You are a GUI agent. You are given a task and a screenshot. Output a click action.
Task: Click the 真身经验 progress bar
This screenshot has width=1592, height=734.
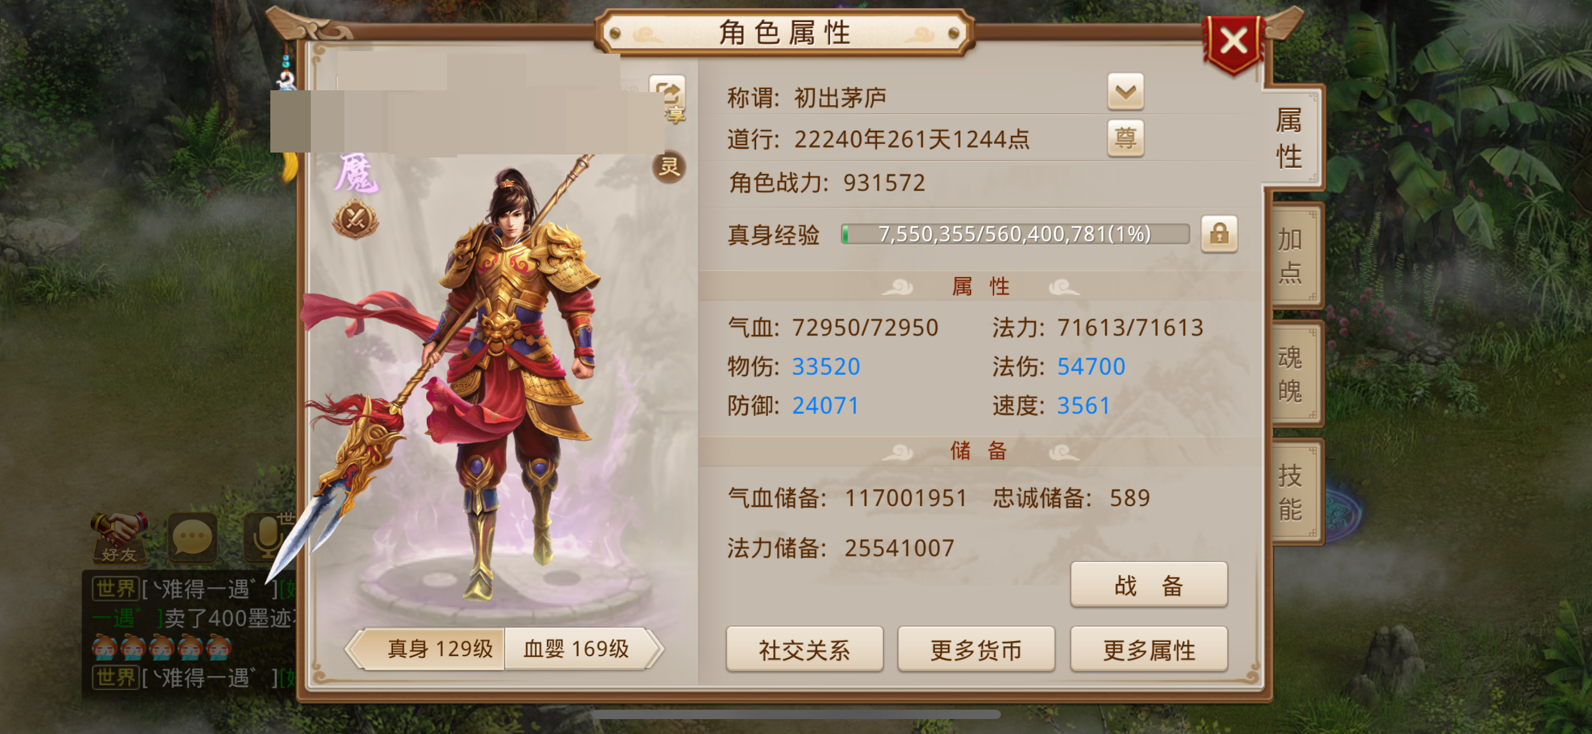tap(1015, 234)
